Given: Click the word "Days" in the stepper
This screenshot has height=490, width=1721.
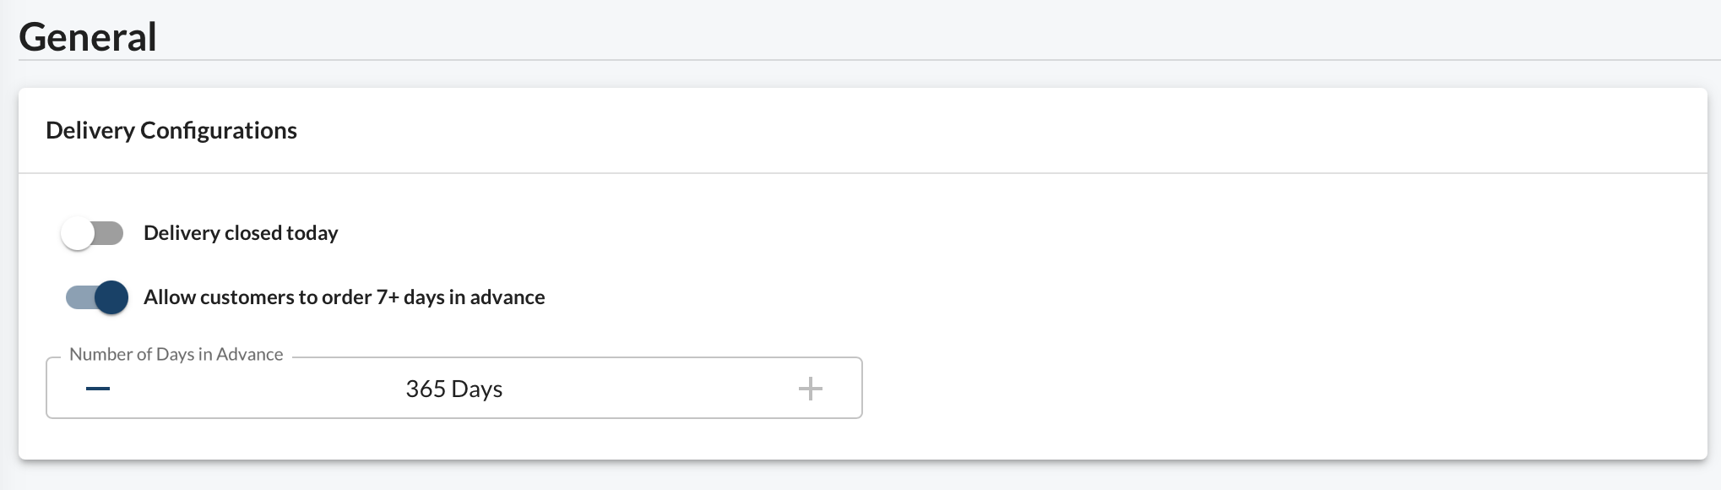Looking at the screenshot, I should 477,389.
